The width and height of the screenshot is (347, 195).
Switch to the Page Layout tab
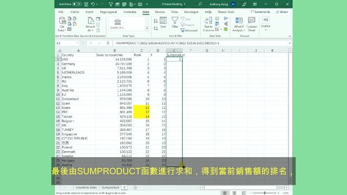[108, 12]
